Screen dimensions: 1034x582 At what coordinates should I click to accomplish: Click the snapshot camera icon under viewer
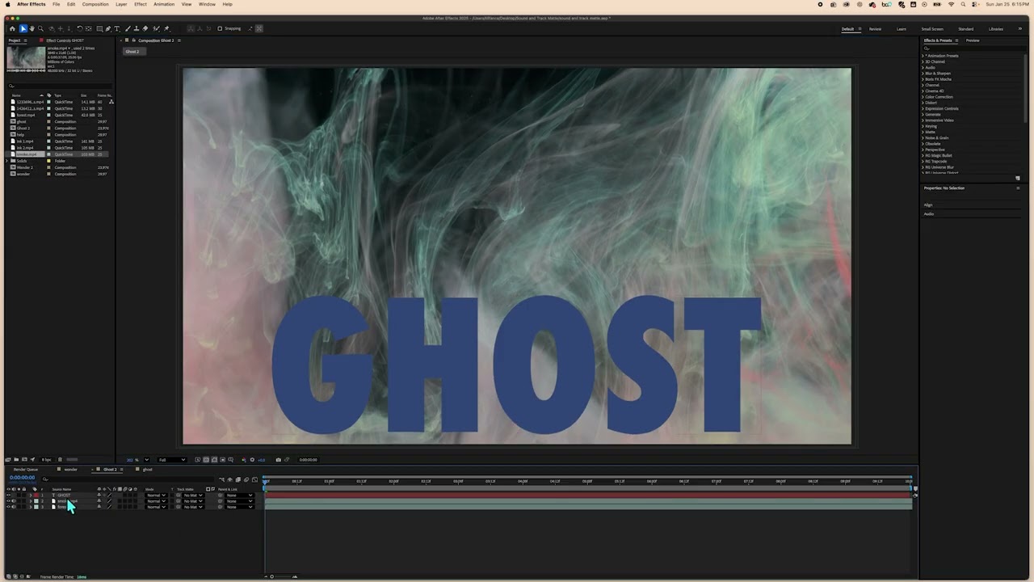[279, 460]
